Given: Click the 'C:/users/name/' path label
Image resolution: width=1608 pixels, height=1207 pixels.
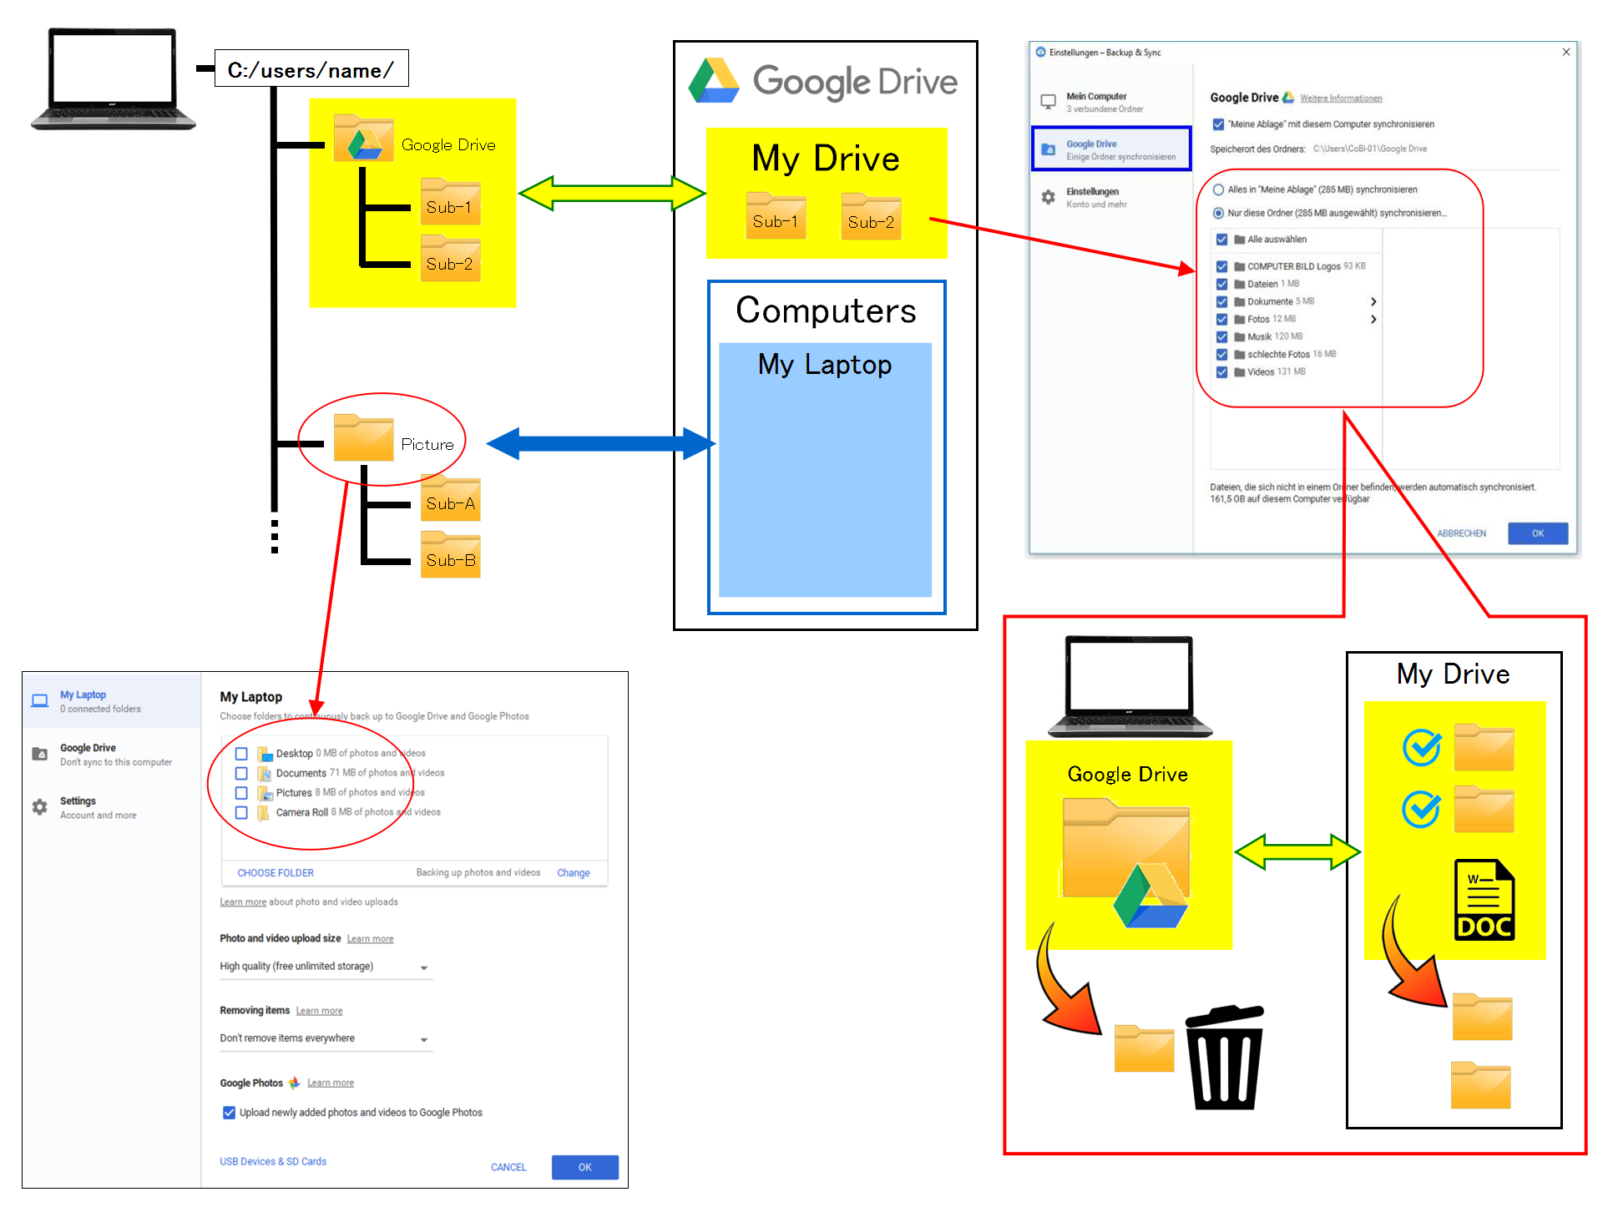Looking at the screenshot, I should [311, 70].
